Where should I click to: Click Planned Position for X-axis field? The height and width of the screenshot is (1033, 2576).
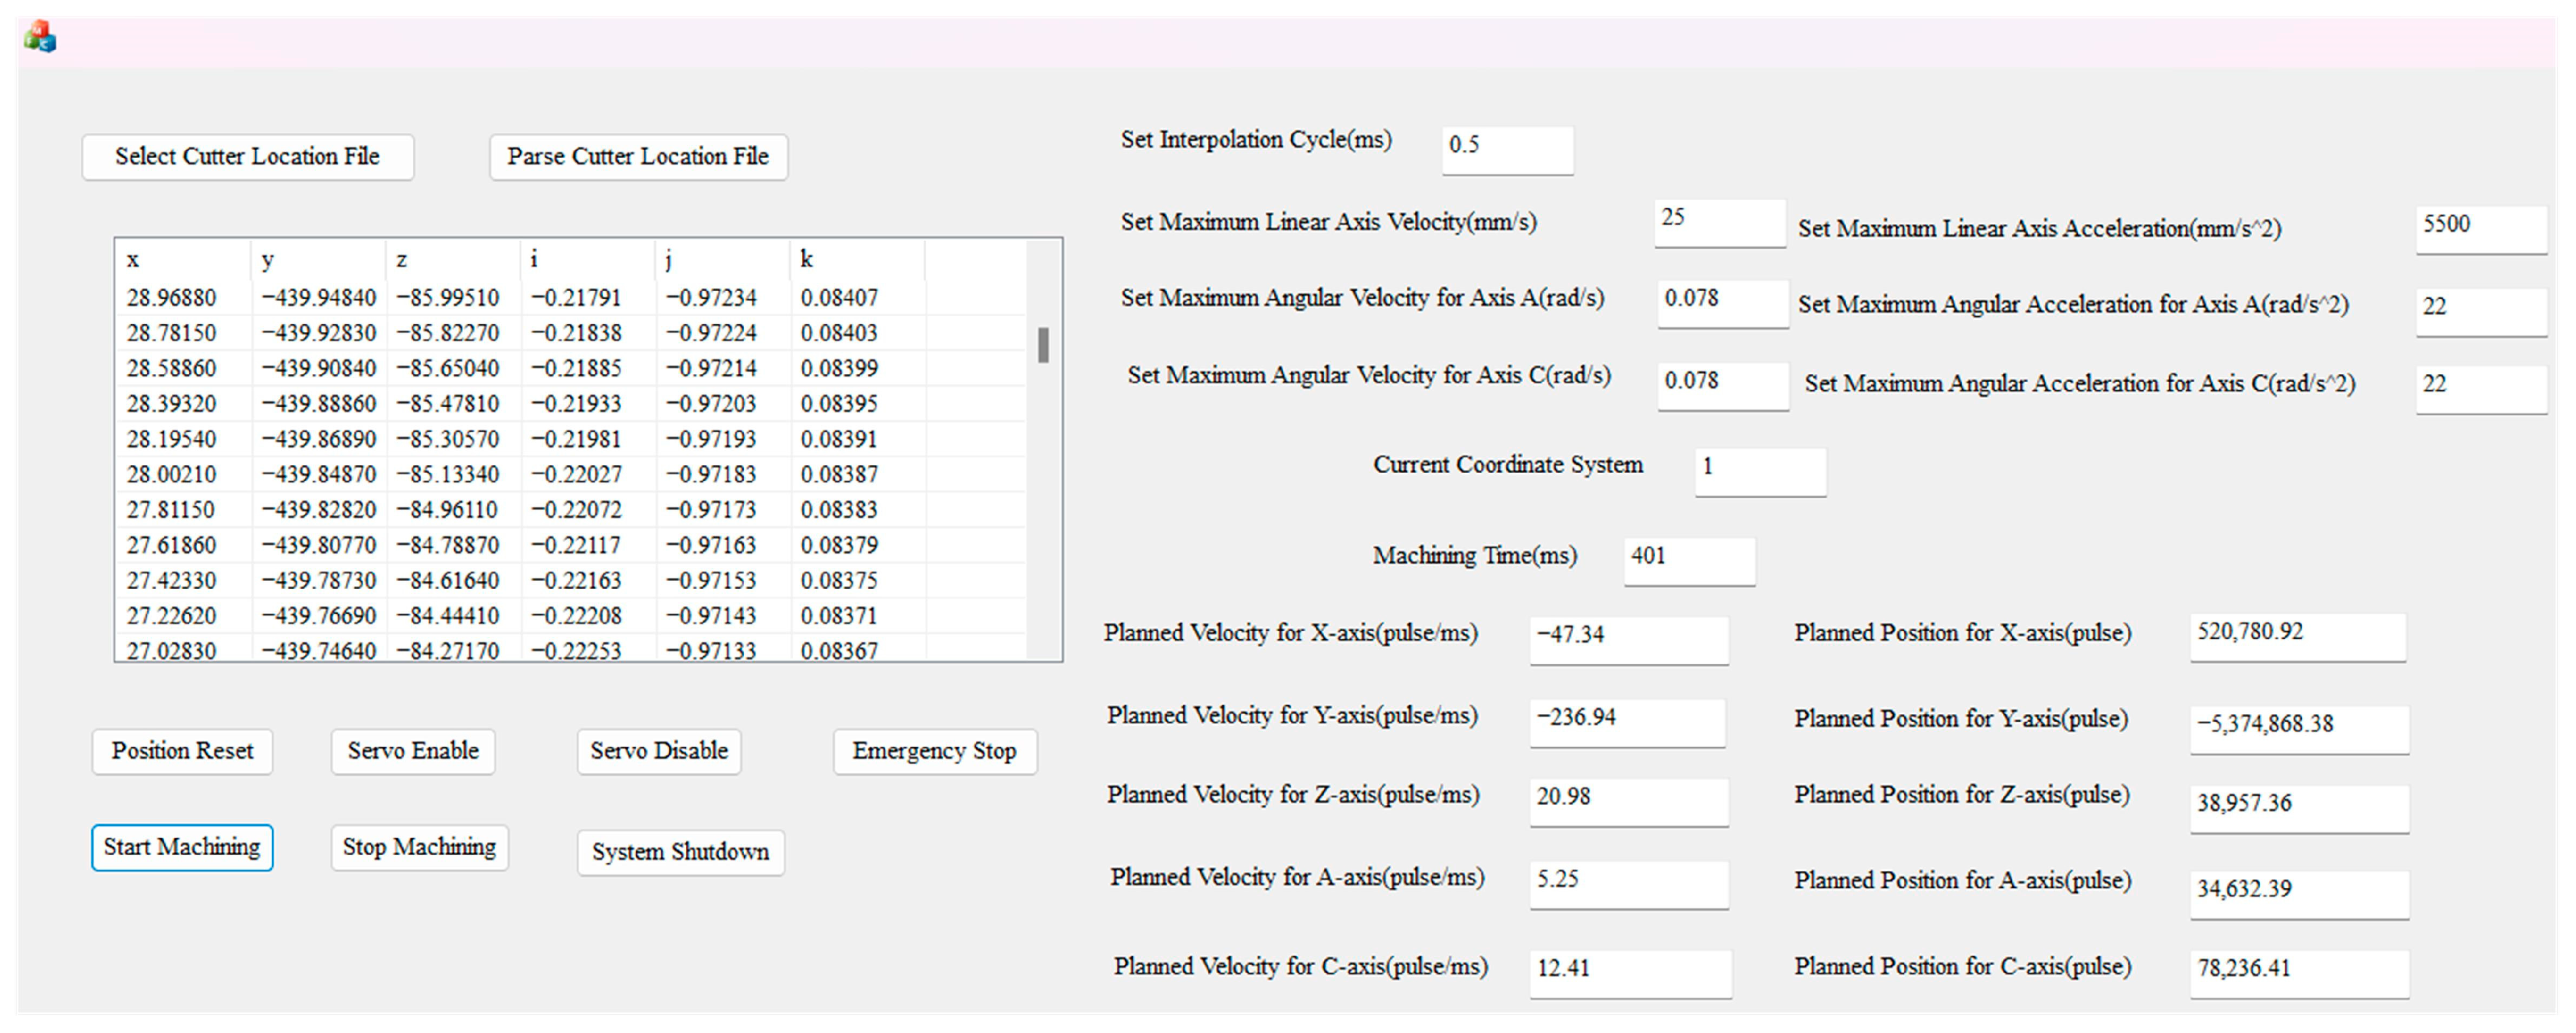(2298, 637)
